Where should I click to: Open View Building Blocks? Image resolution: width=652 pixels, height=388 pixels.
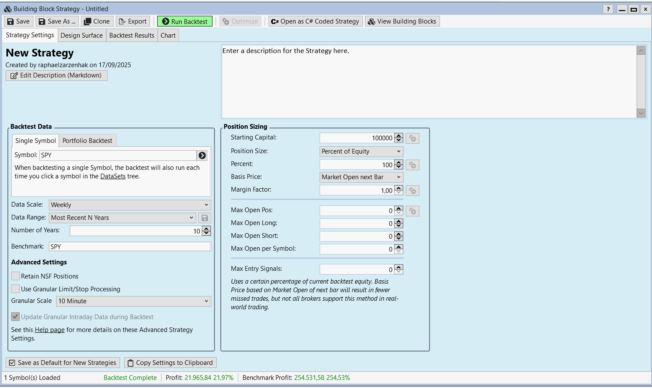click(x=402, y=21)
